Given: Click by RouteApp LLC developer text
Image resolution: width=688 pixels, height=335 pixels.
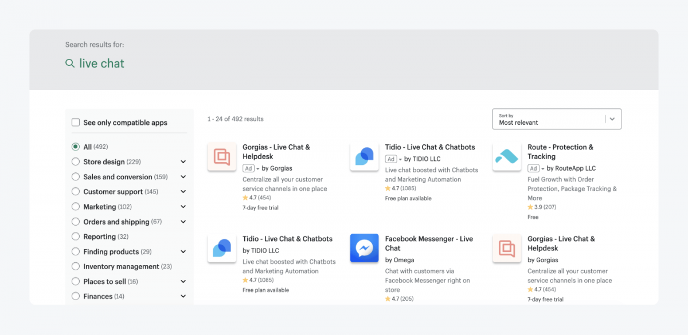Looking at the screenshot, I should (x=571, y=168).
